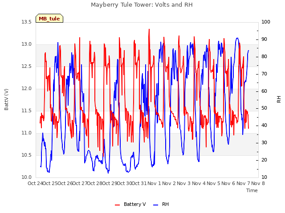Click the 'Nov 5' date label
The height and width of the screenshot is (213, 285).
coord(213,183)
